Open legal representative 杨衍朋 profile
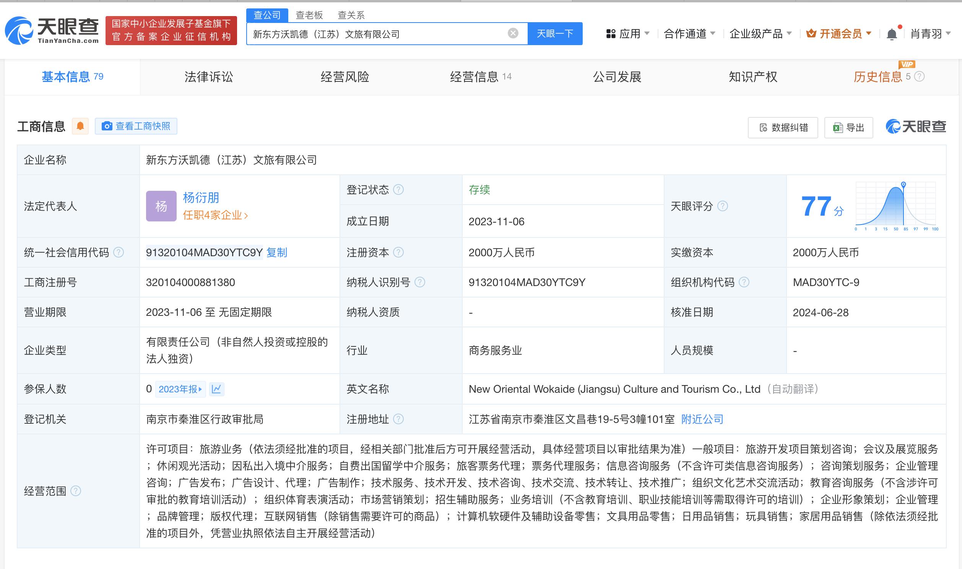The width and height of the screenshot is (962, 569). pos(201,197)
